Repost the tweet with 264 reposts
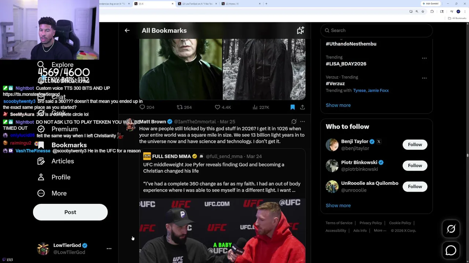The width and height of the screenshot is (469, 263). pyautogui.click(x=184, y=107)
